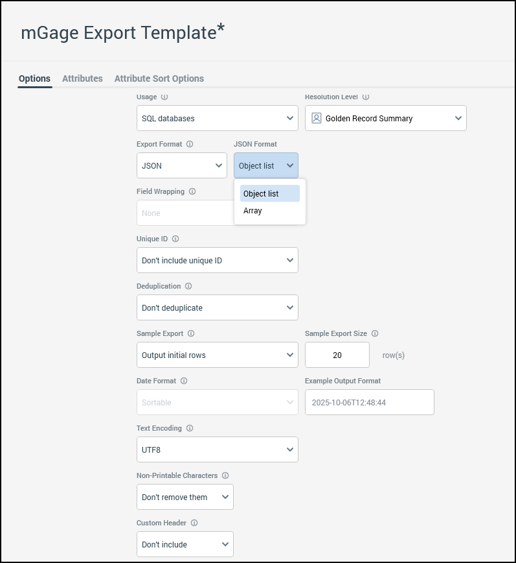
Task: Click the Export Format info icon
Action: point(190,145)
